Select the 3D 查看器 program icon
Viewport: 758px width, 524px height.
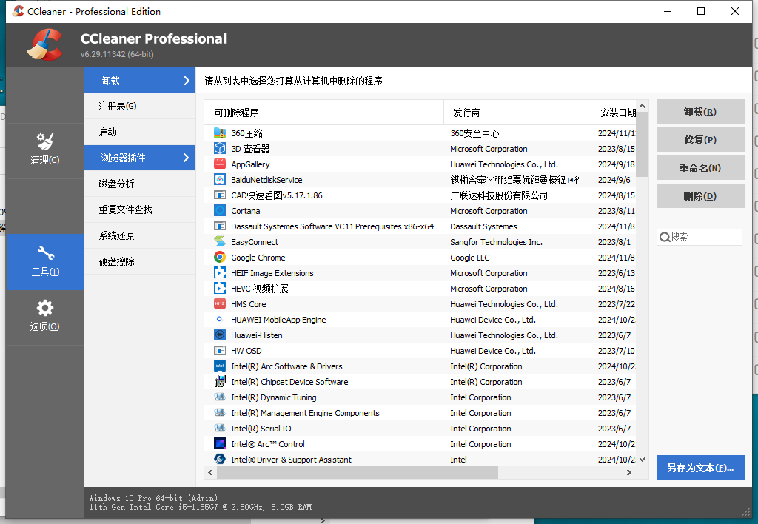click(220, 149)
